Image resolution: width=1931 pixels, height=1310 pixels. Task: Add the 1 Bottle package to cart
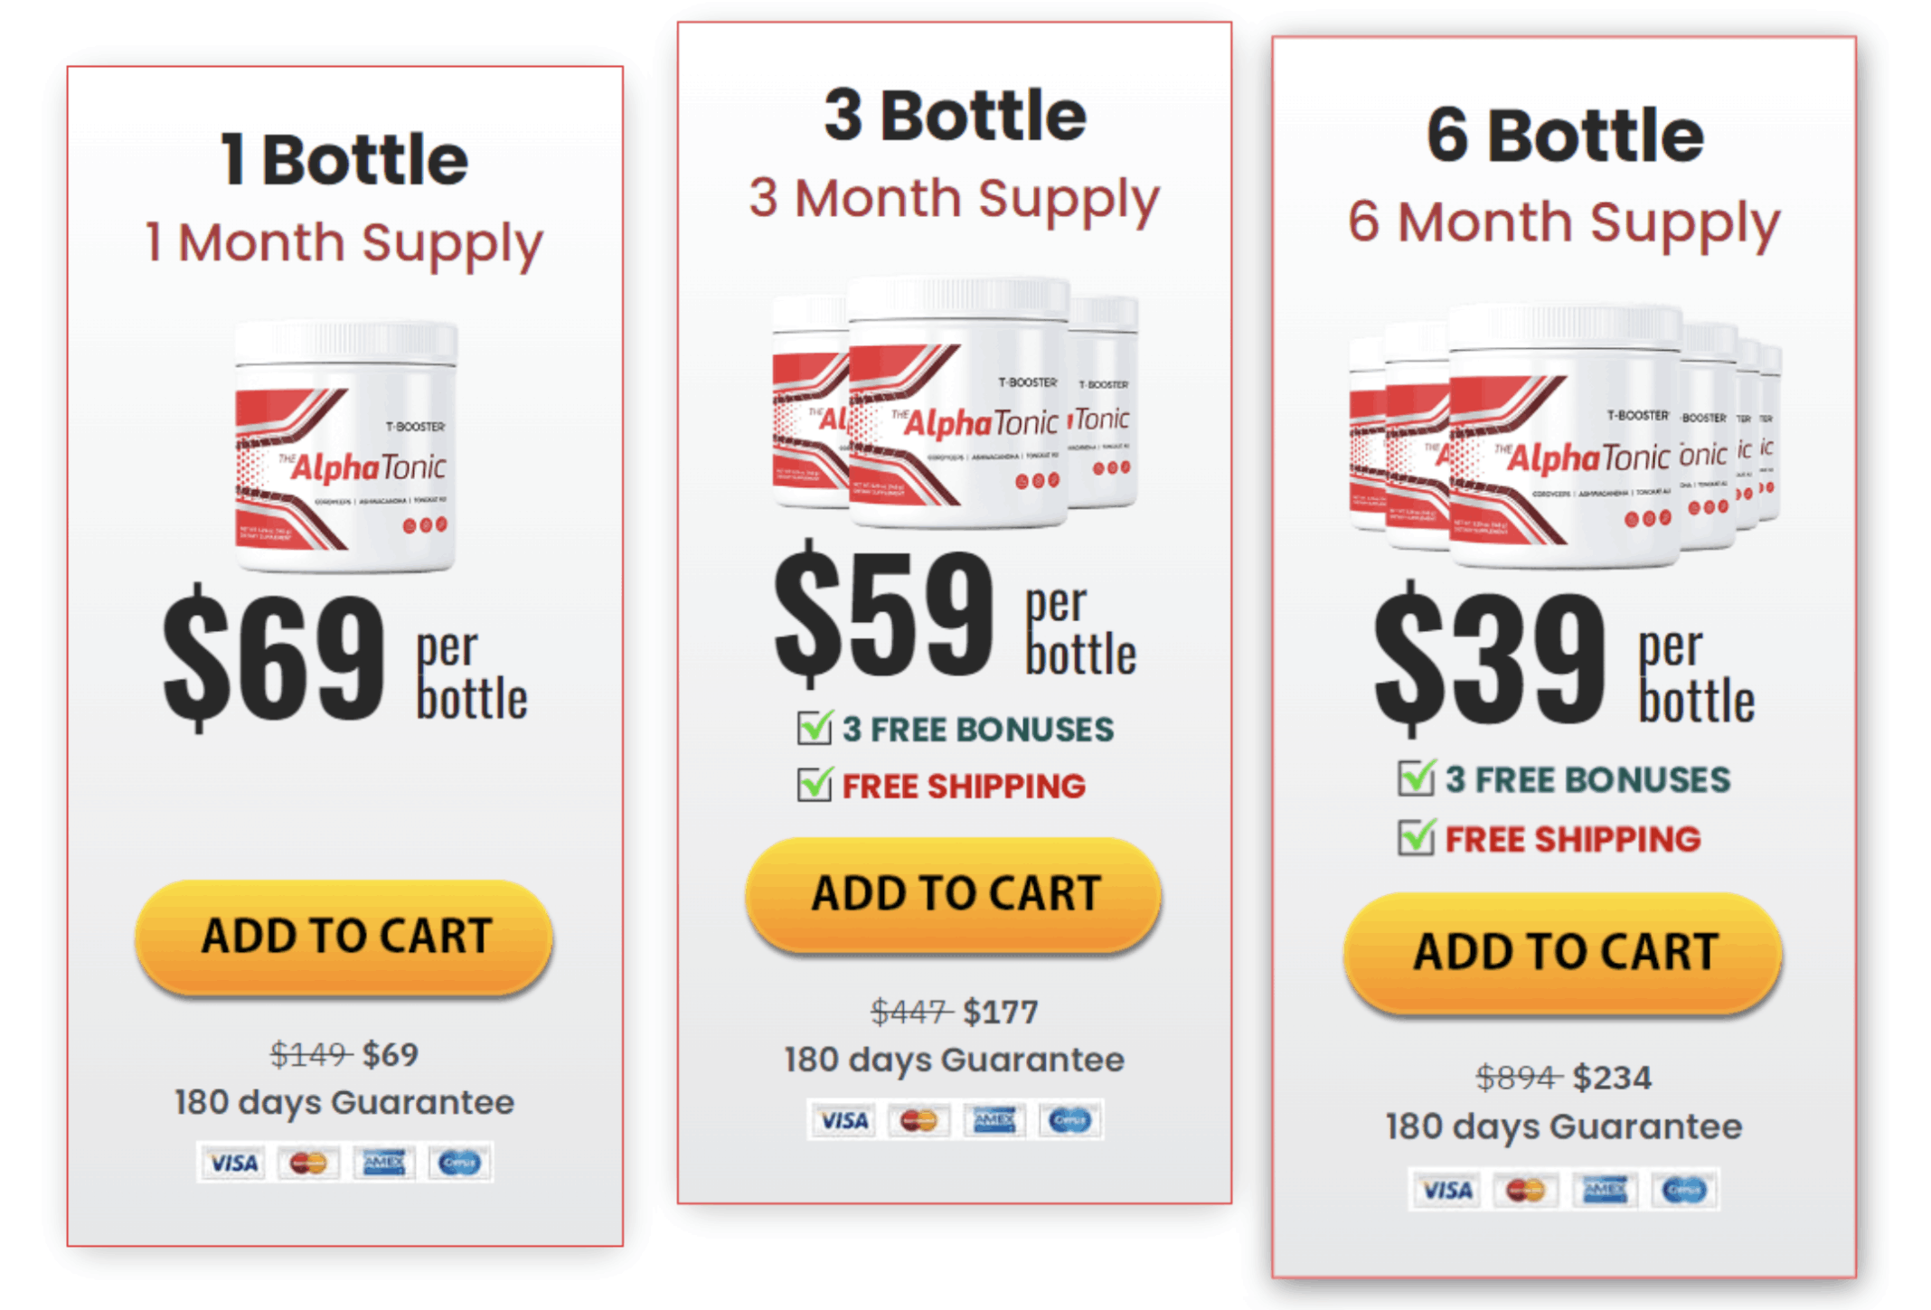coord(344,937)
